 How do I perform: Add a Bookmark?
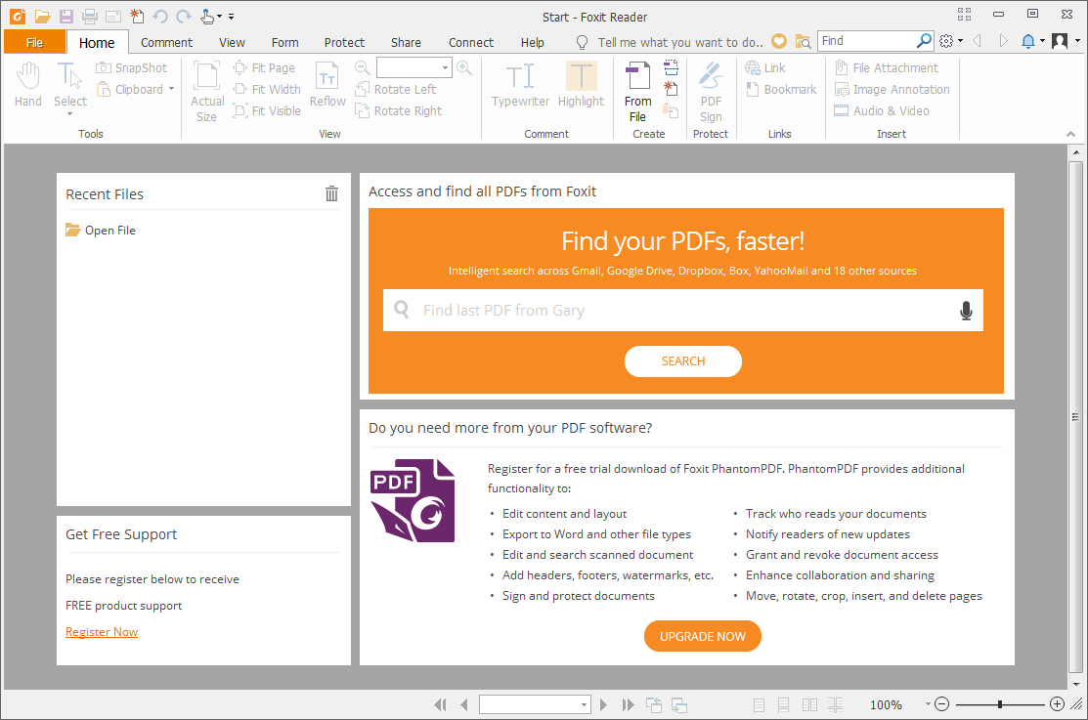(x=780, y=89)
